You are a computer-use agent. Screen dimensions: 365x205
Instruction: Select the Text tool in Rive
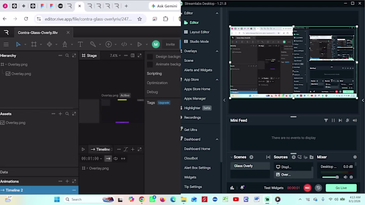pyautogui.click(x=80, y=44)
